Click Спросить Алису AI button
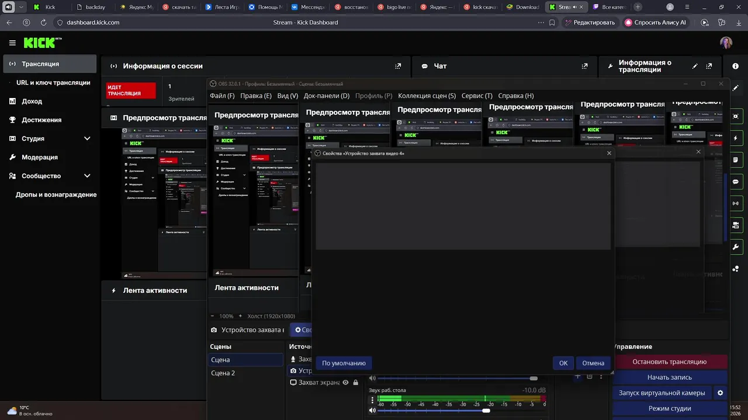This screenshot has width=748, height=420. [x=656, y=22]
